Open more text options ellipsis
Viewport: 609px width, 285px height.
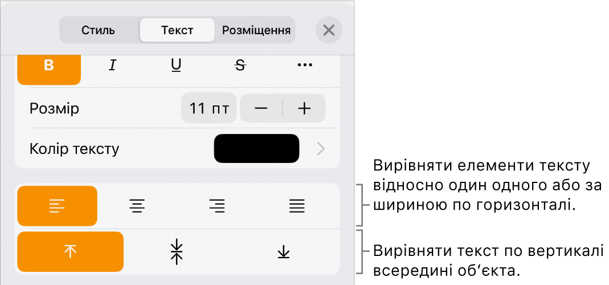305,66
